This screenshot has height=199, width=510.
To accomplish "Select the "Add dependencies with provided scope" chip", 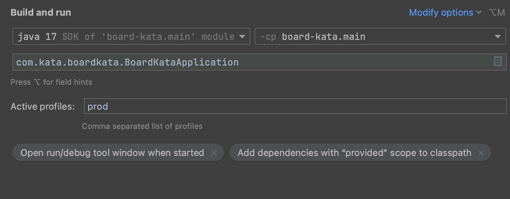I will click(x=354, y=153).
